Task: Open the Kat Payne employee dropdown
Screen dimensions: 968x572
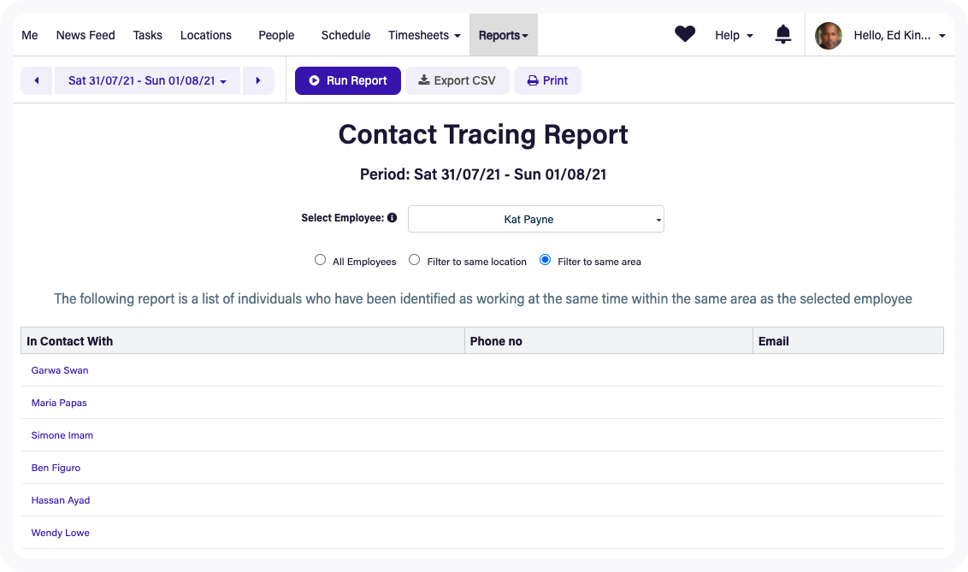Action: 535,219
